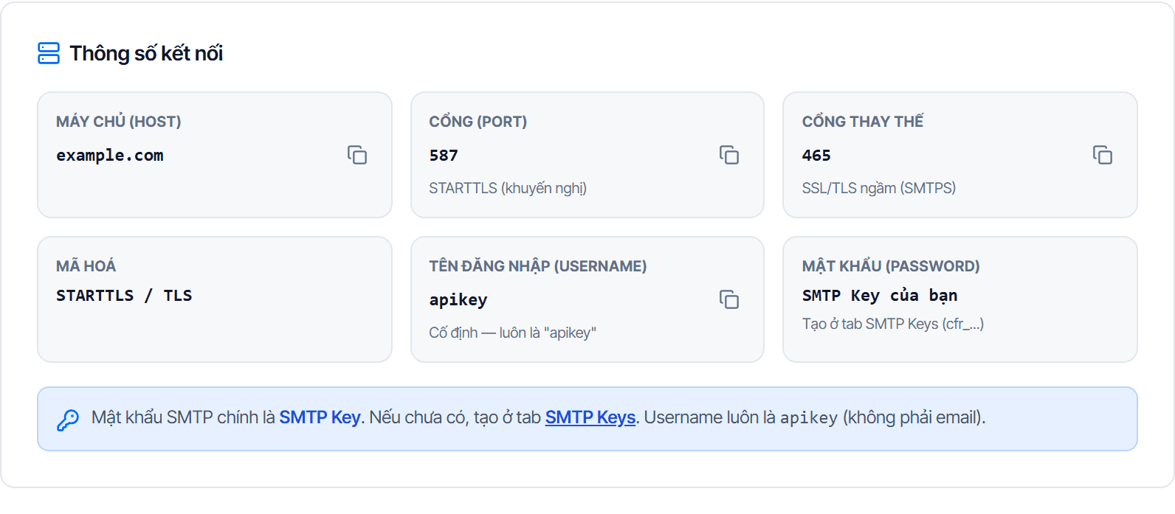This screenshot has height=514, width=1175.
Task: Click the MÃ HOÁ label
Action: click(86, 266)
